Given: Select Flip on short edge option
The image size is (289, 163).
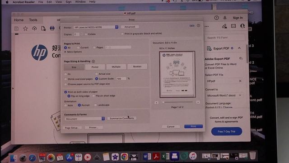Looking at the screenshot, I should coord(93,96).
